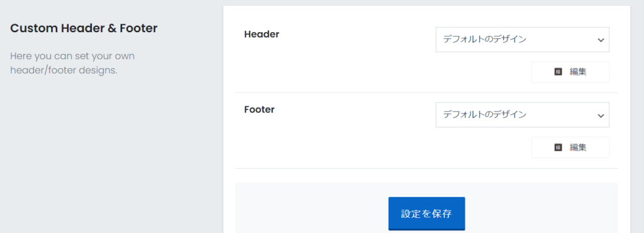Click the bold Footer label
Screen dimensions: 644x233
(x=259, y=110)
